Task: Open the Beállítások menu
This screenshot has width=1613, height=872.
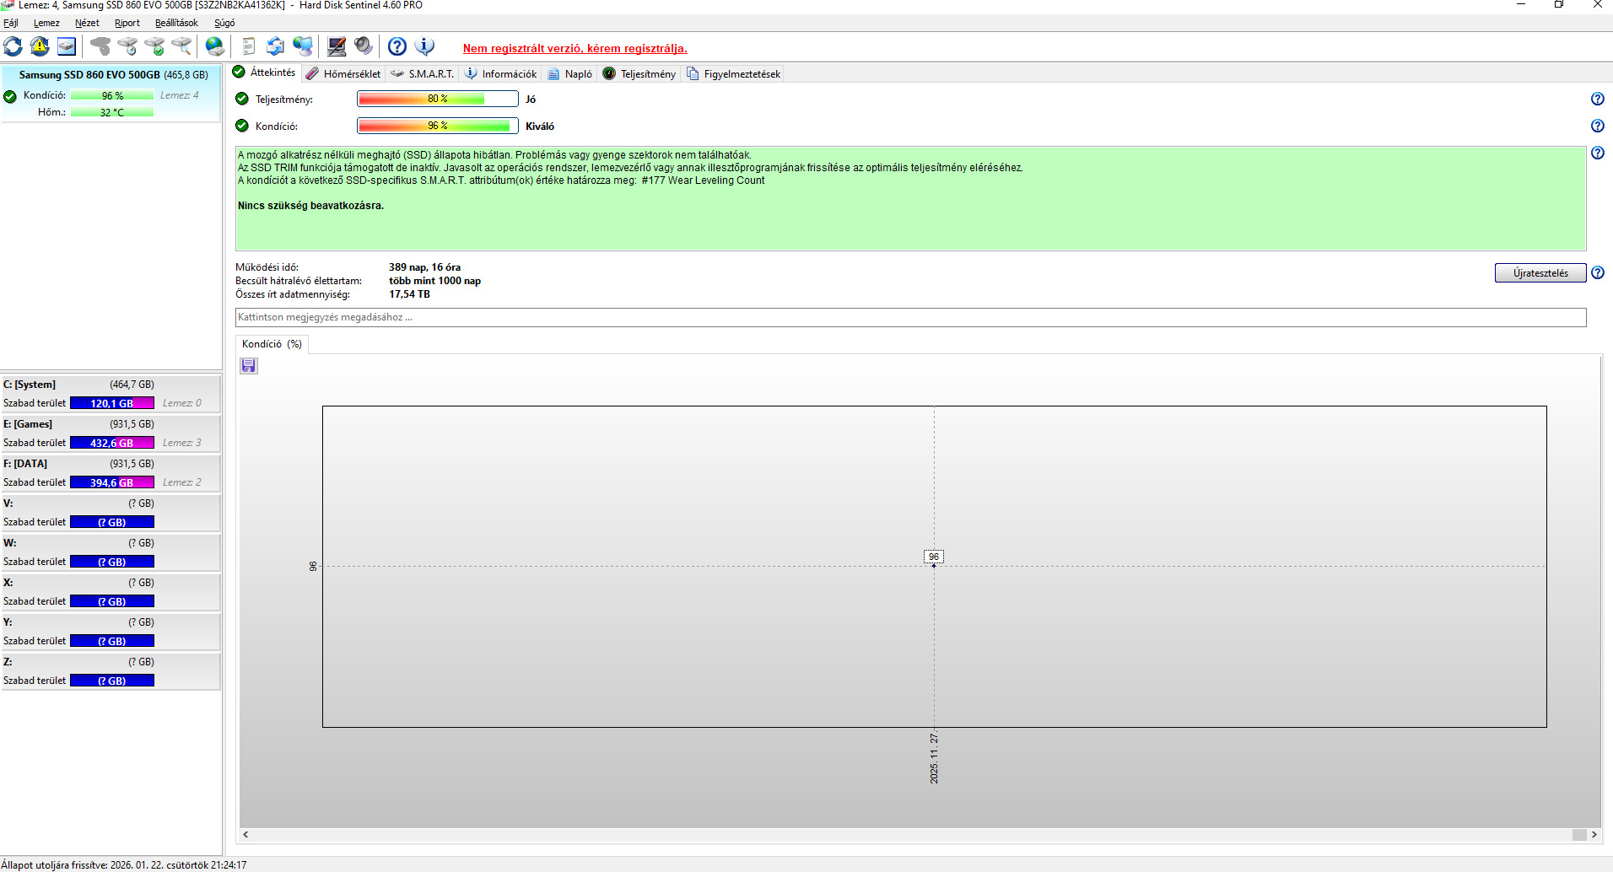Action: [x=176, y=23]
